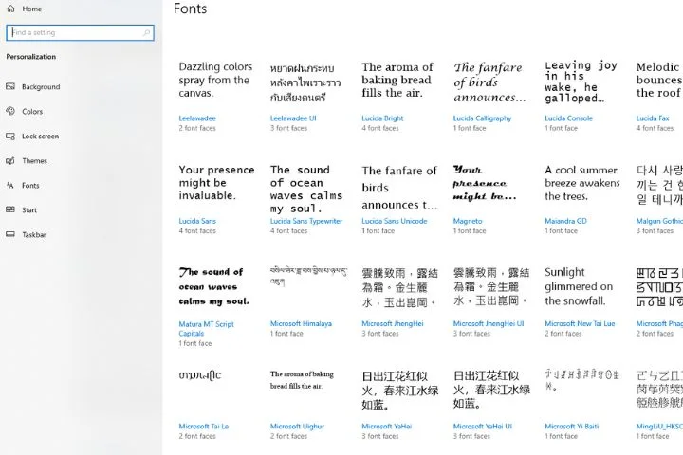
Task: Open Lucida Bright font details
Action: [x=382, y=118]
